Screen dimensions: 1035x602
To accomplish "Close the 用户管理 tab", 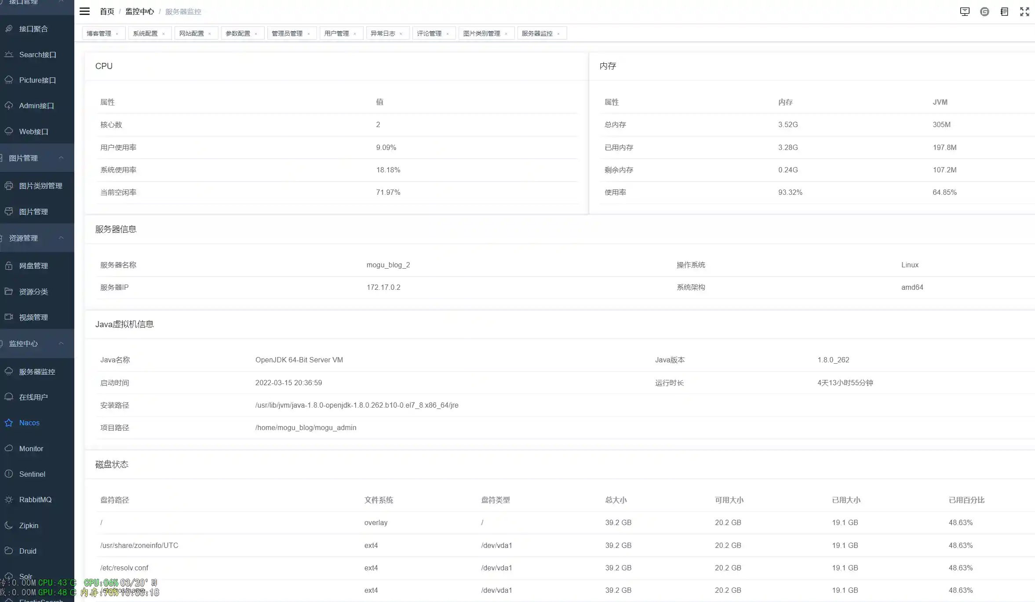I will (x=355, y=34).
